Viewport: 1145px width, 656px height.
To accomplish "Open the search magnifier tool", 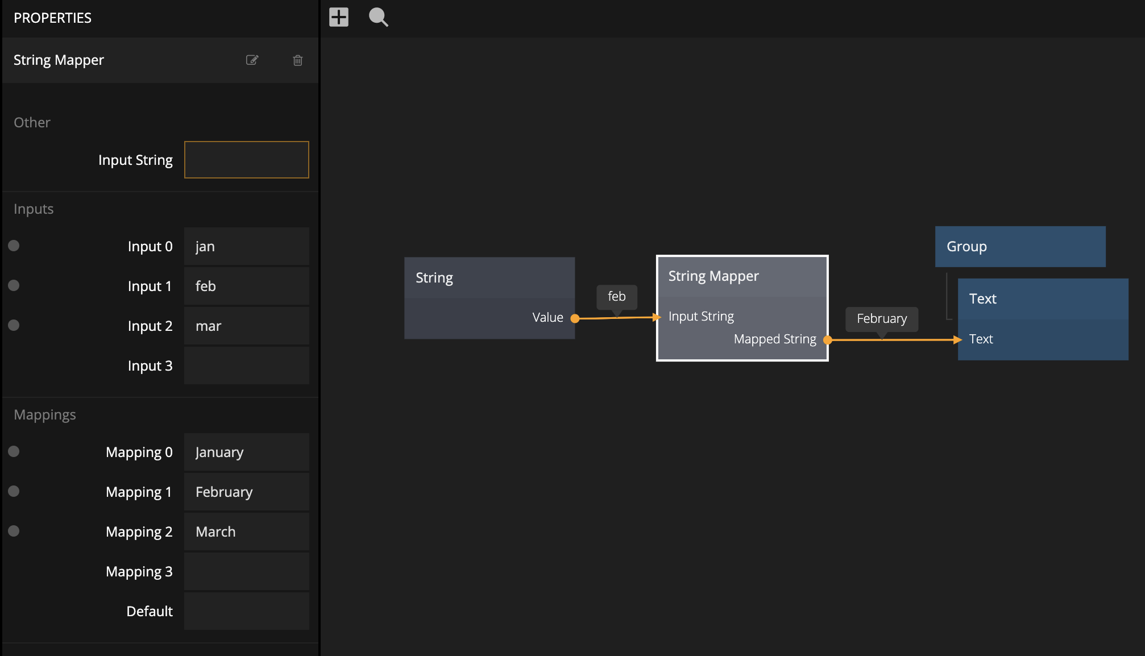I will pos(378,17).
